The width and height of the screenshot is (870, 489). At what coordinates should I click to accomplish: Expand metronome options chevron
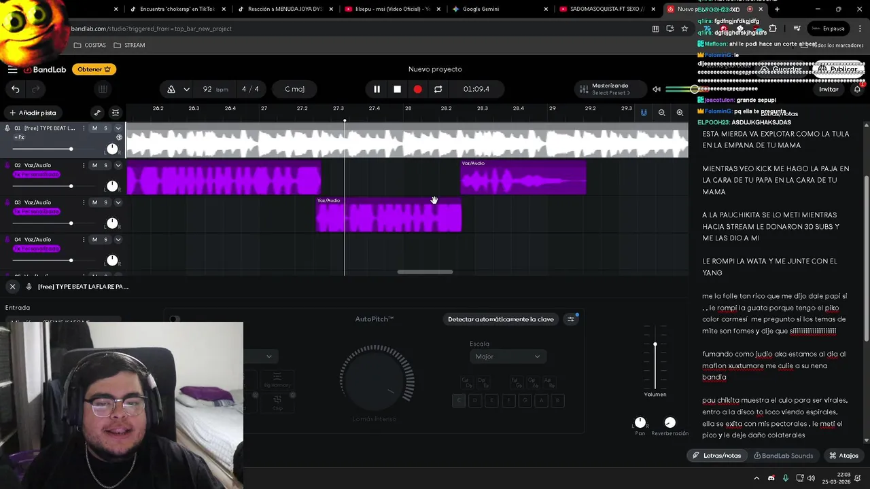pos(186,89)
